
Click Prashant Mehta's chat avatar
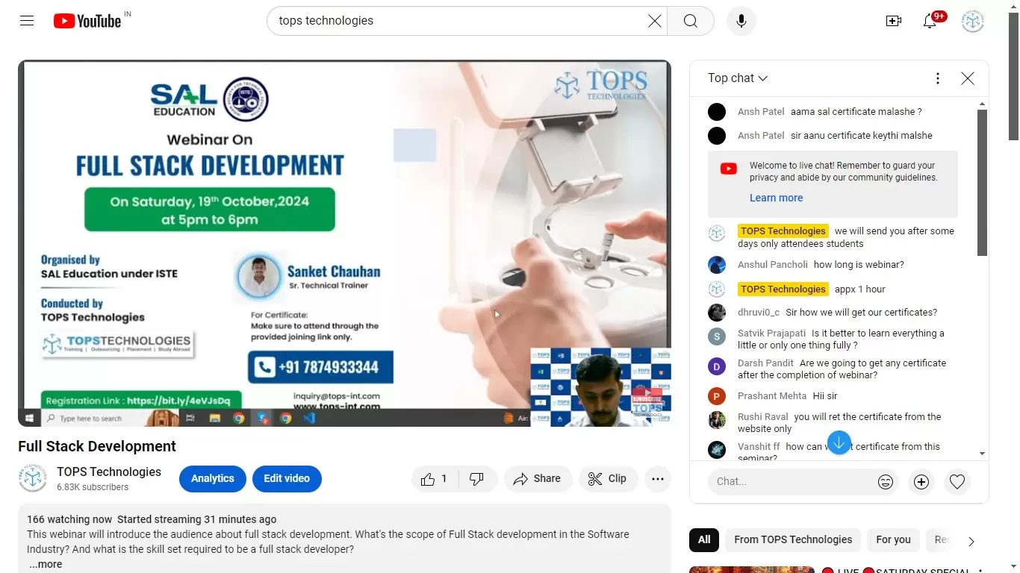pyautogui.click(x=717, y=396)
